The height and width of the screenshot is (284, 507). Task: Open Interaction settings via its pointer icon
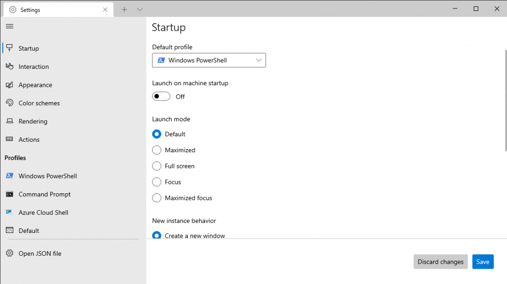(x=9, y=66)
